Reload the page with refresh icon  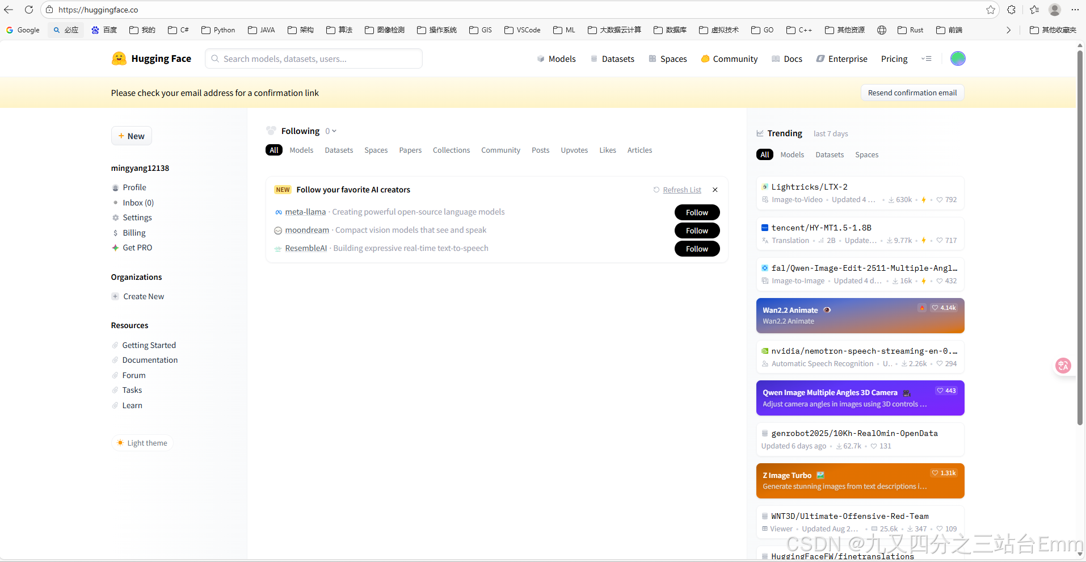pos(29,10)
